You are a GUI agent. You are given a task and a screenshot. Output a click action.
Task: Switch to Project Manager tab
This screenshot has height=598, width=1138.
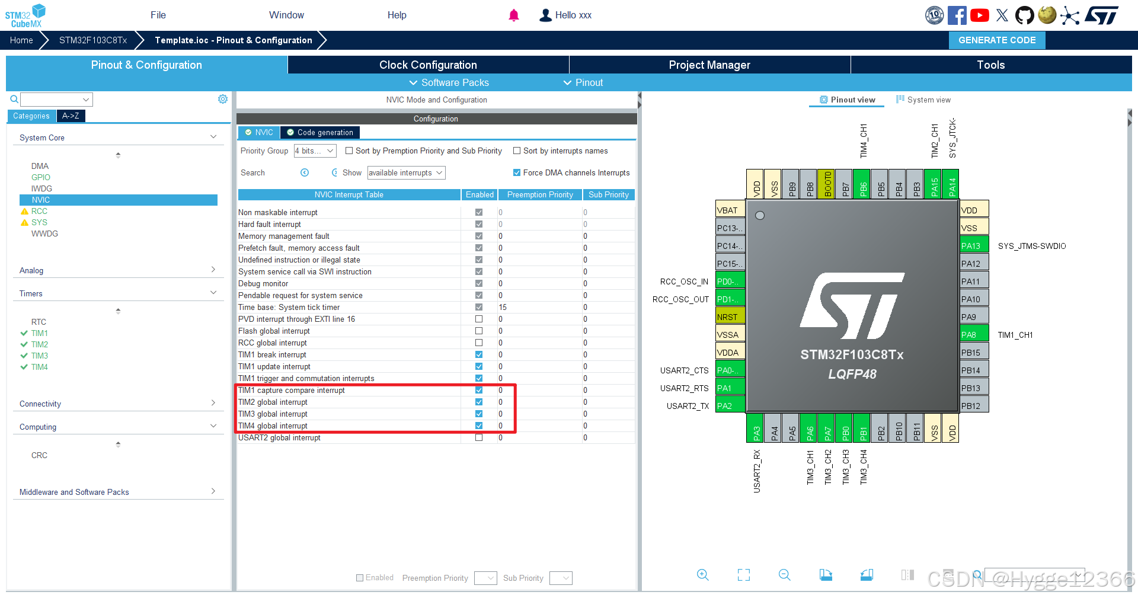(709, 65)
